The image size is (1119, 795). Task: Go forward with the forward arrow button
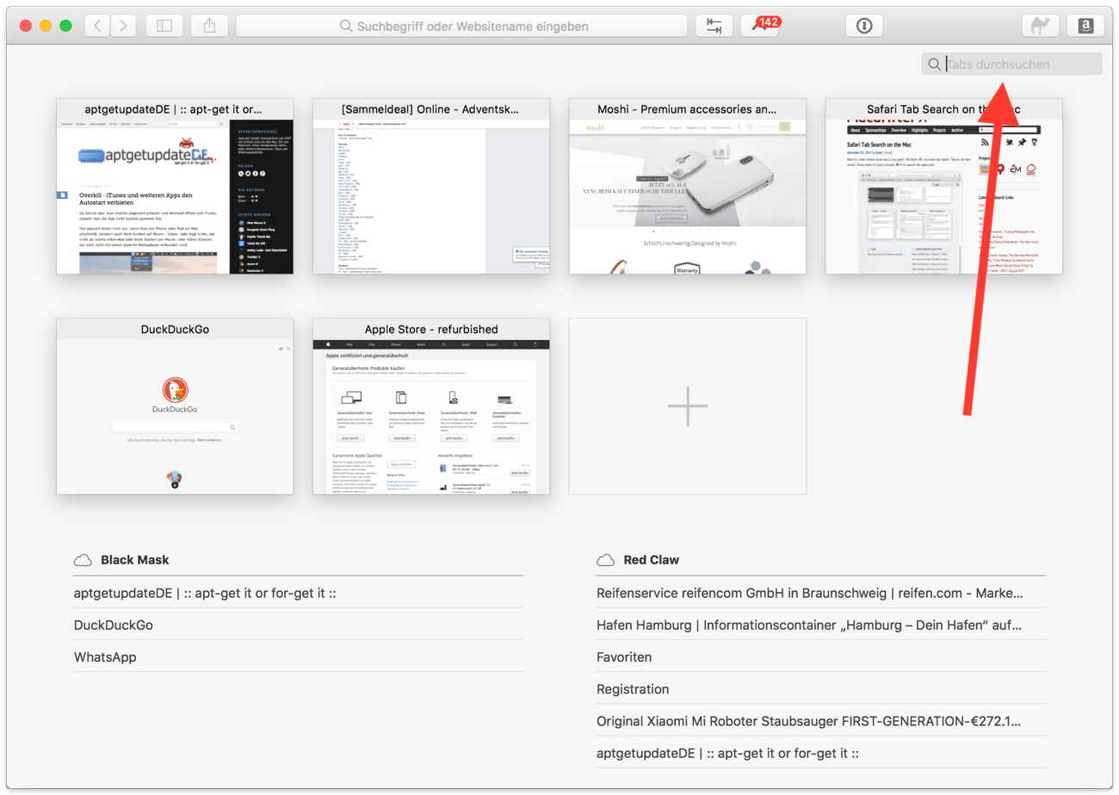[x=124, y=26]
